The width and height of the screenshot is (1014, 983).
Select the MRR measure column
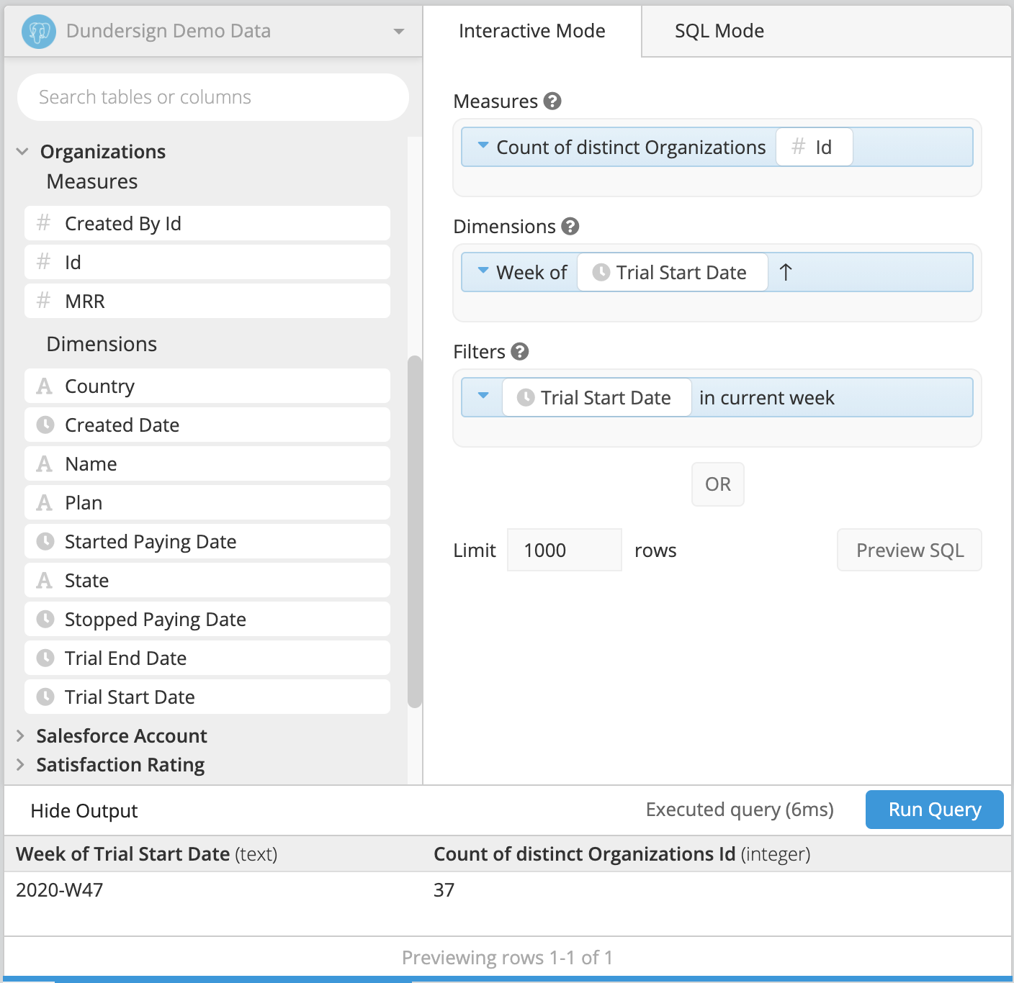[207, 301]
